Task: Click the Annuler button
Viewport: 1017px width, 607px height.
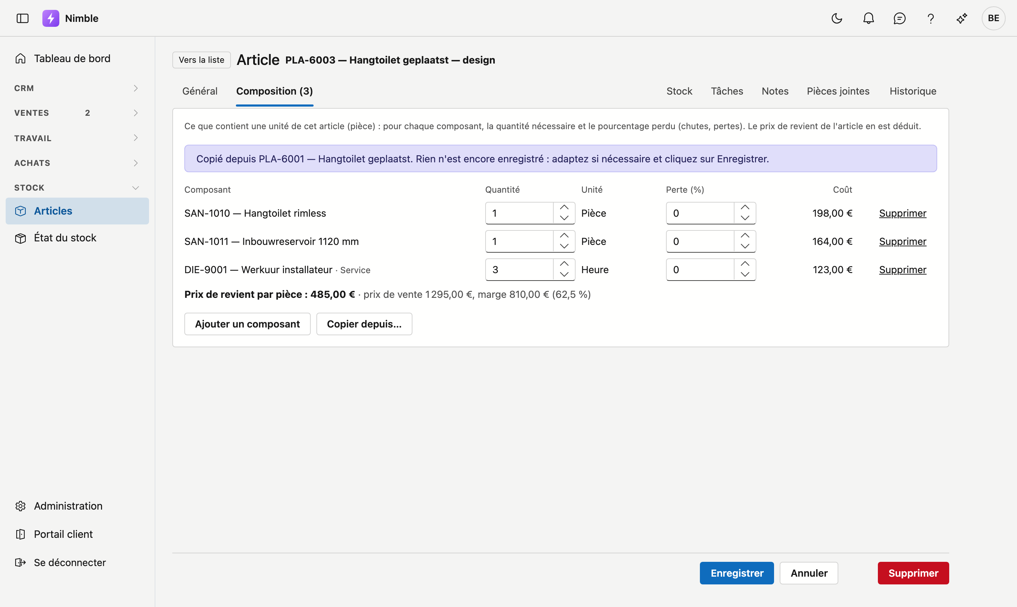Action: 809,573
